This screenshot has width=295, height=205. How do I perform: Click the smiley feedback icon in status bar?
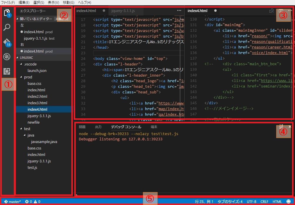(x=288, y=202)
